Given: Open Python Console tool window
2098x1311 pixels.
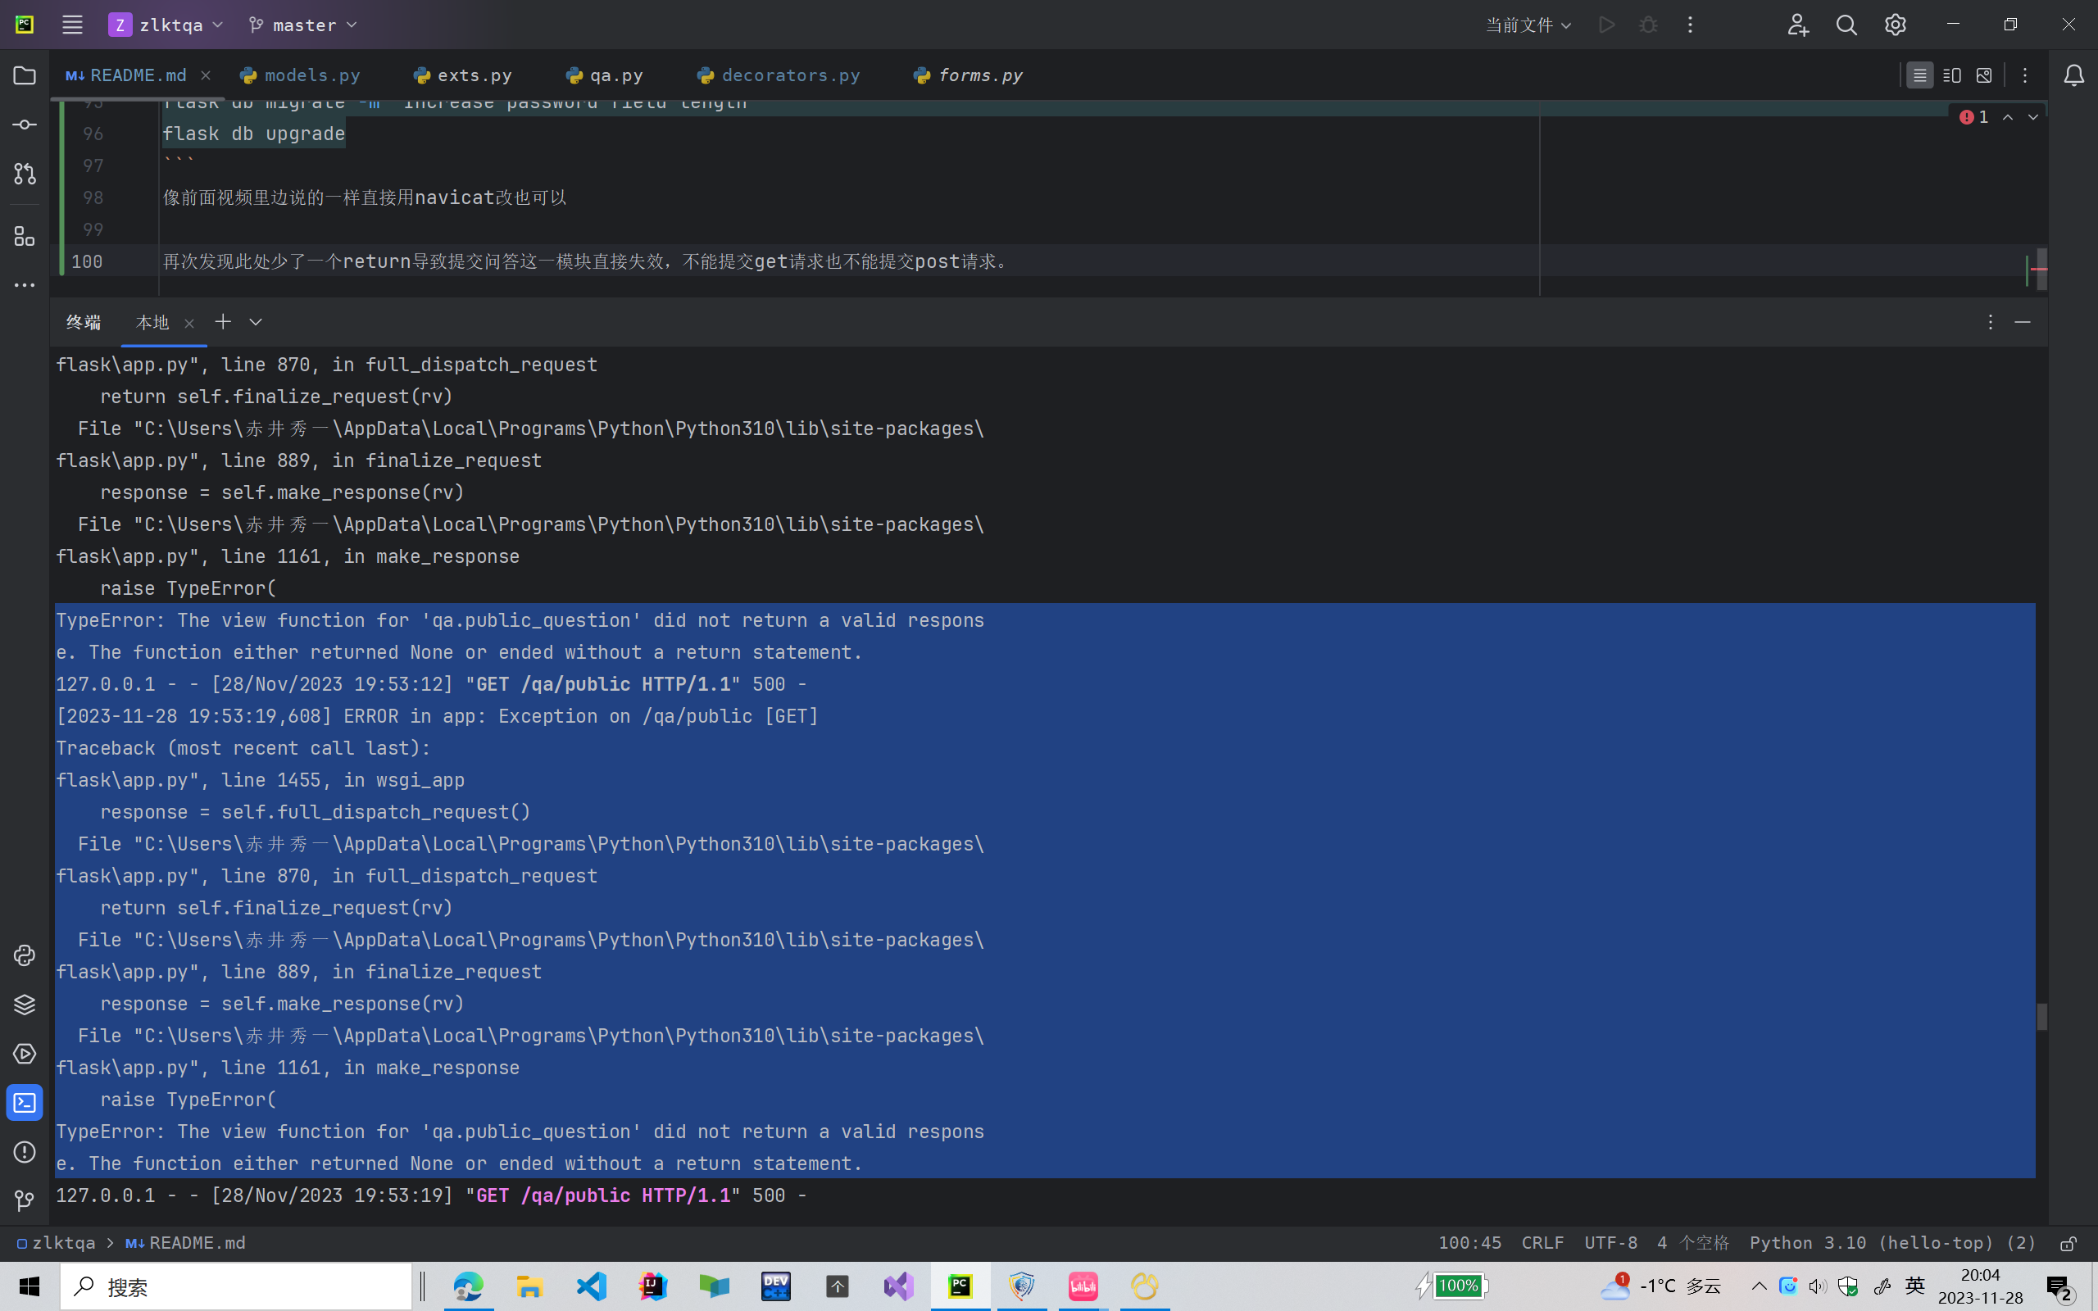Looking at the screenshot, I should pos(25,955).
